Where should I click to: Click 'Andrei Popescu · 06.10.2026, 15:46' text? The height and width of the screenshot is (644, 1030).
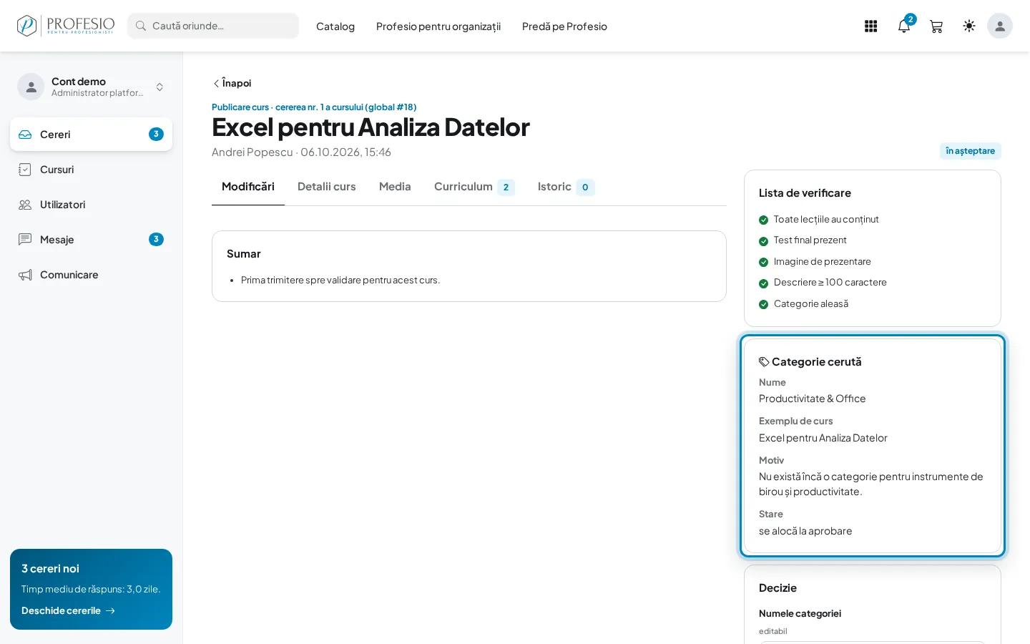(301, 152)
